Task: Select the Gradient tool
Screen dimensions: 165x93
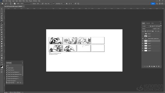Action: 2,39
